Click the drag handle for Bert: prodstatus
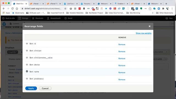This screenshot has width=176, height=99. (27, 79)
